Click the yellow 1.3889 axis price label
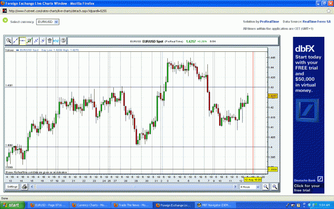 tap(273, 169)
